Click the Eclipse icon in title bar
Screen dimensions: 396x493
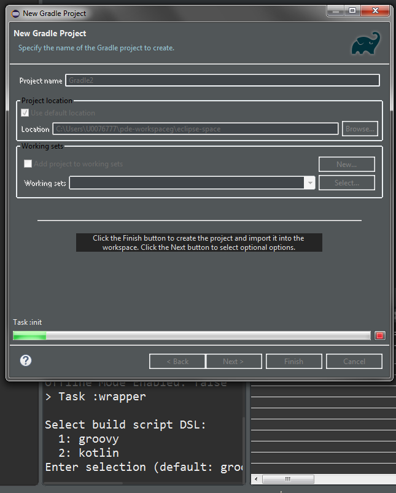pos(15,14)
